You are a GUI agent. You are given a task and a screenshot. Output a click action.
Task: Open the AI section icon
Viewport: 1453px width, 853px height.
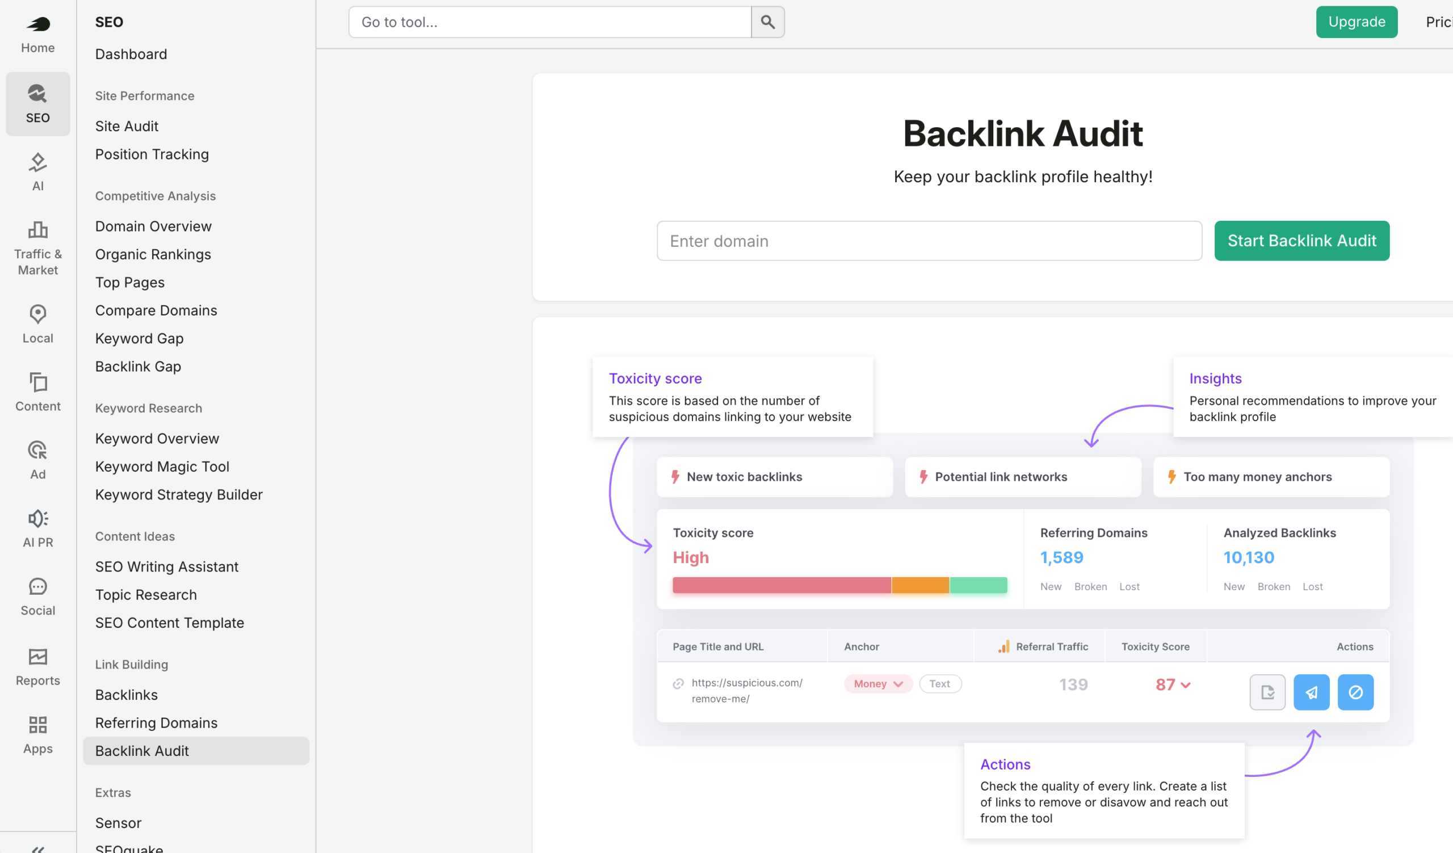[37, 162]
